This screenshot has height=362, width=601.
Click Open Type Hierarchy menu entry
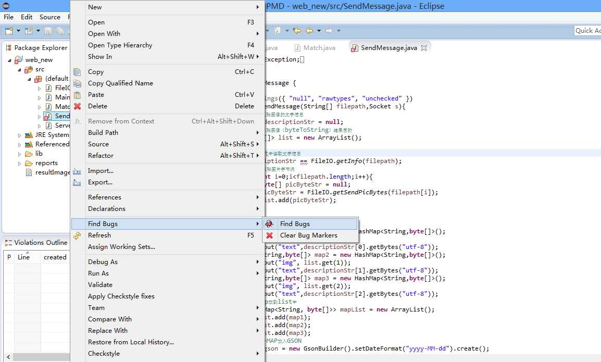pos(168,45)
